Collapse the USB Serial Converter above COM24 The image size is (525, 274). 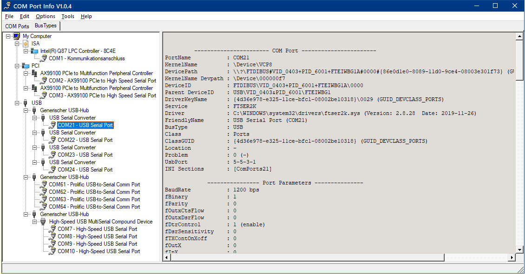coord(34,162)
